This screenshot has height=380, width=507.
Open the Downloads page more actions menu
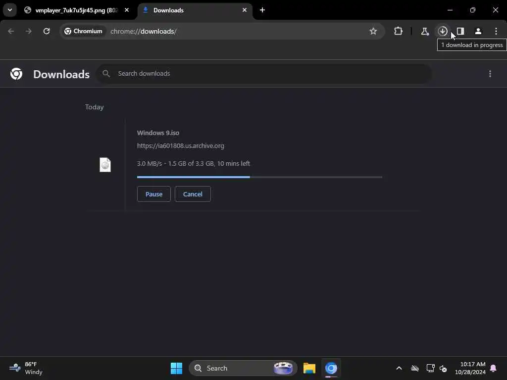click(x=490, y=74)
